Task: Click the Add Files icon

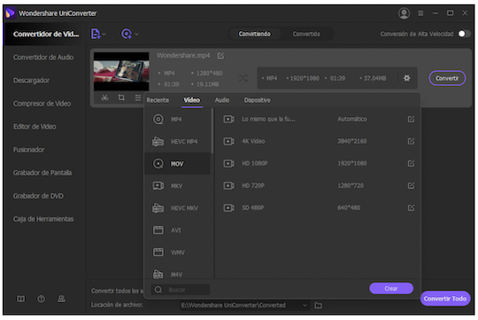Action: click(96, 34)
